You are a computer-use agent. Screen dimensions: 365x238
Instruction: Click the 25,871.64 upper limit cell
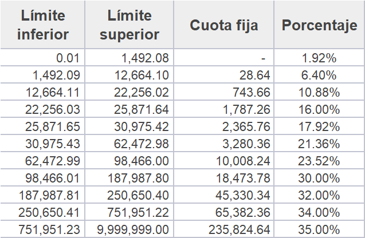click(129, 109)
